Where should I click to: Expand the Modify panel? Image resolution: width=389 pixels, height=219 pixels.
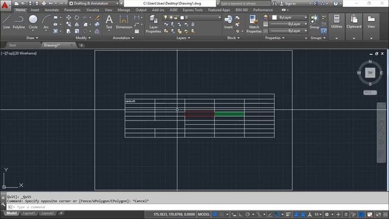[83, 38]
